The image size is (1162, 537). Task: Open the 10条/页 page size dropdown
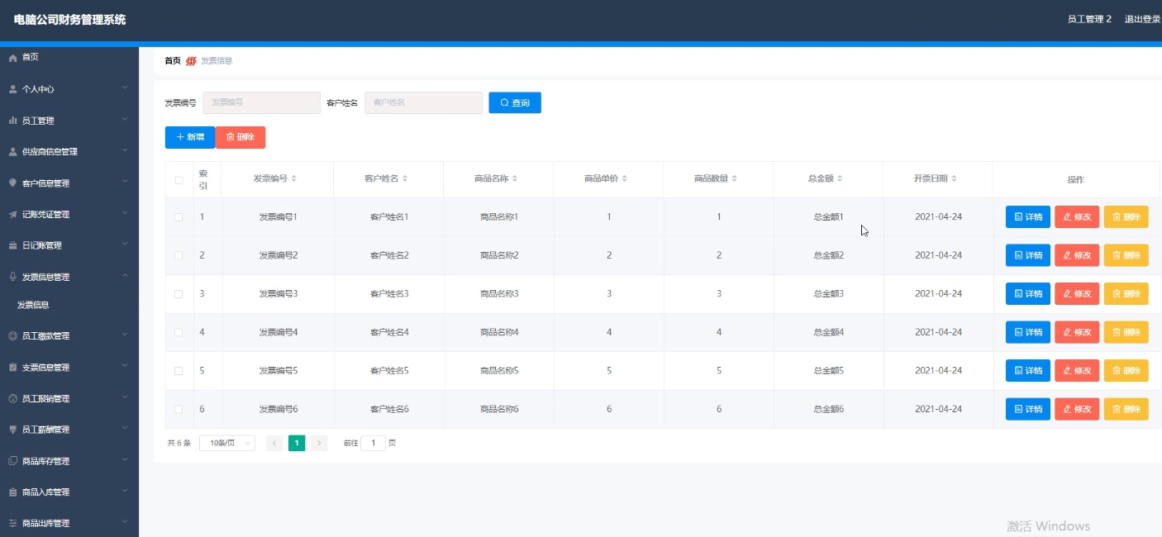[227, 444]
